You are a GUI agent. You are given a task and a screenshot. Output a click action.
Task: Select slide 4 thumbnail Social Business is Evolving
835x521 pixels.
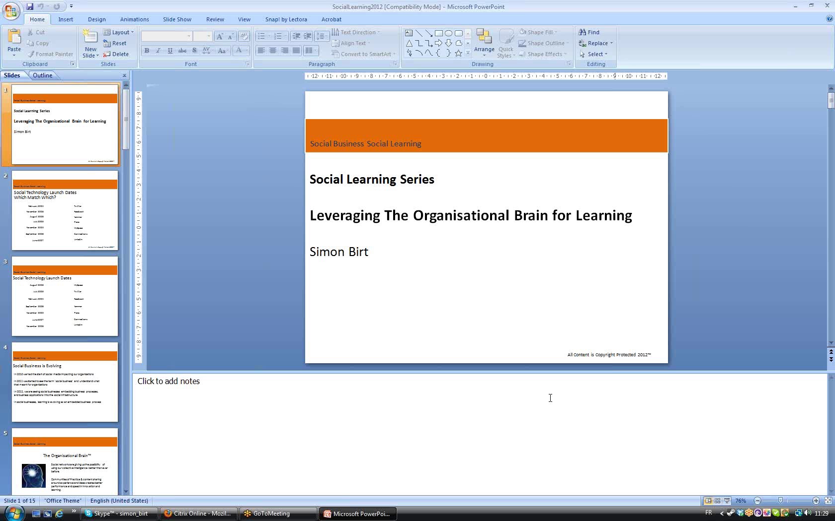[x=65, y=382]
